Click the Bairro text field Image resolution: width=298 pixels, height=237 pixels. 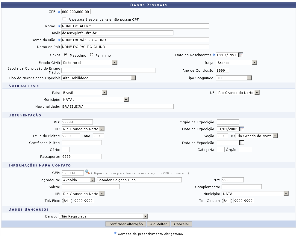tap(90, 187)
